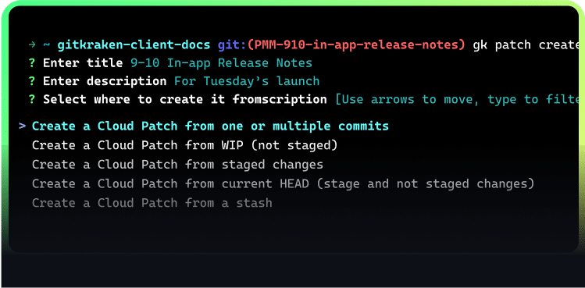Click the green prompt arrow icon
The image size is (585, 288).
[x=32, y=45]
